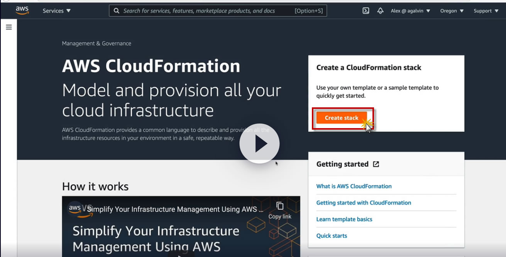506x257 pixels.
Task: Open the Quick starts link
Action: coord(332,236)
